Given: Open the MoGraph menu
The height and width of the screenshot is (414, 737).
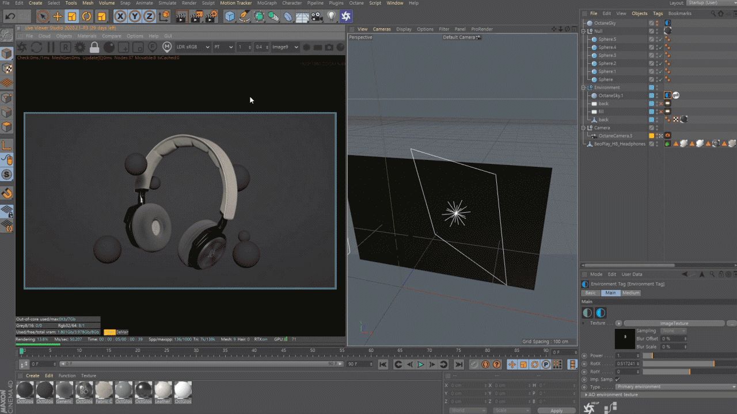Looking at the screenshot, I should click(267, 3).
